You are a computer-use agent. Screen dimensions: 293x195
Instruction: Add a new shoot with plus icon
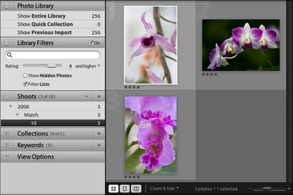coord(99,96)
